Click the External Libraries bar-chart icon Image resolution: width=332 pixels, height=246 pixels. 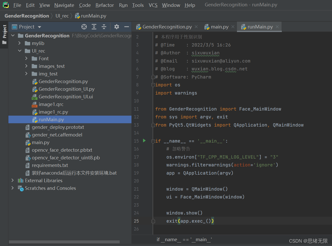21,180
